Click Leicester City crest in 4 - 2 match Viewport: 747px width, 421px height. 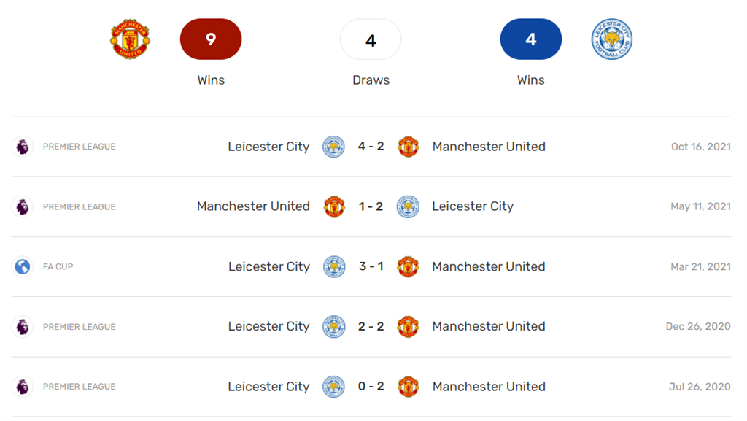coord(334,147)
